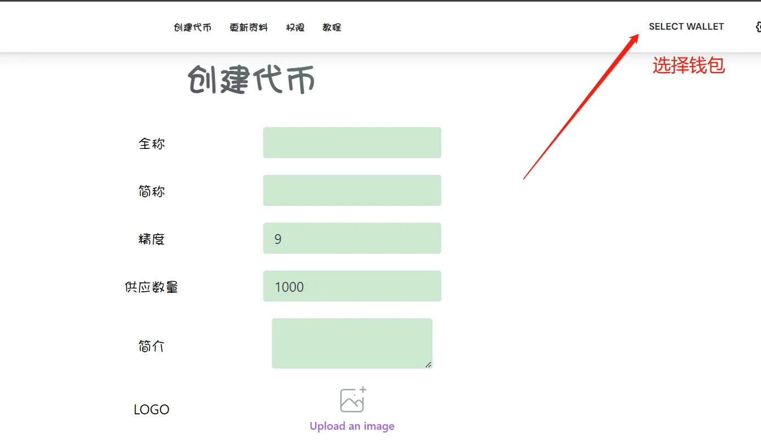This screenshot has width=761, height=444.
Task: Click the SELECT WALLET button
Action: pos(686,26)
